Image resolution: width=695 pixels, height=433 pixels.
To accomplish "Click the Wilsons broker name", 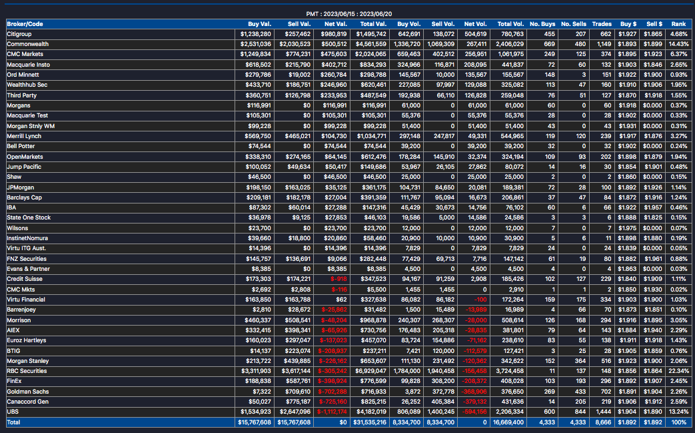I will pyautogui.click(x=17, y=228).
